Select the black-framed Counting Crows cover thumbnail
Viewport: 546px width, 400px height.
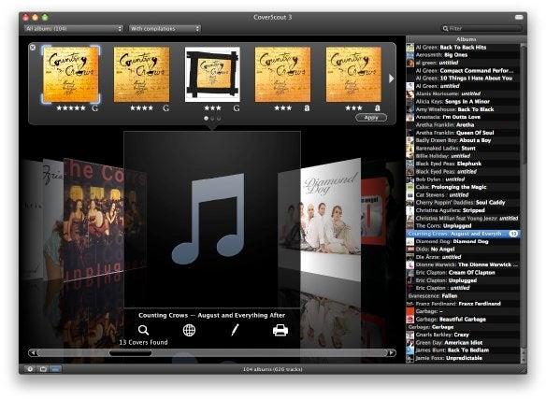coord(212,75)
